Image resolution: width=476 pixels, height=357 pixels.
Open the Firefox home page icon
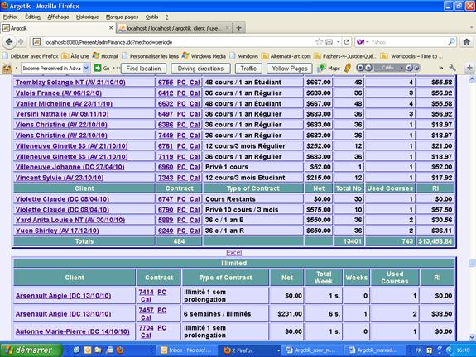pyautogui.click(x=467, y=42)
